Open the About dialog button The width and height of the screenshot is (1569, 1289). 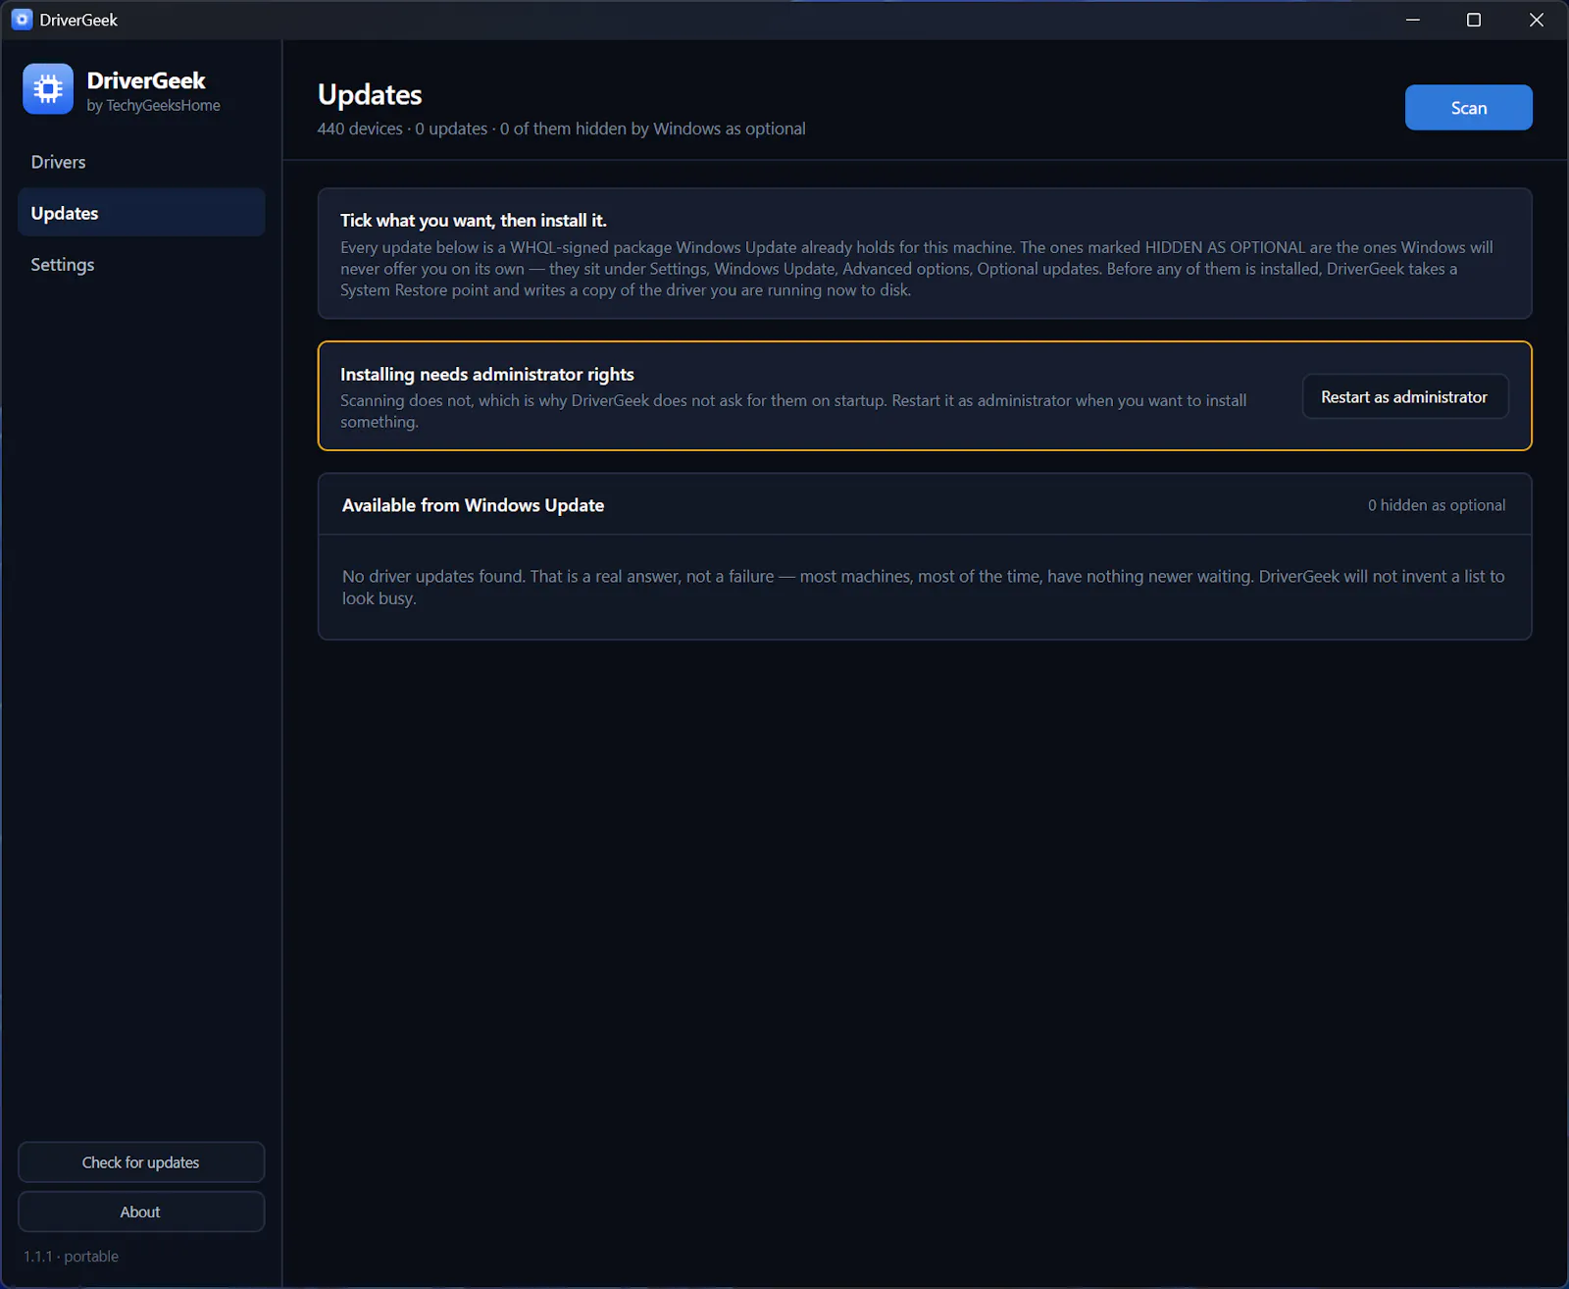pos(141,1212)
